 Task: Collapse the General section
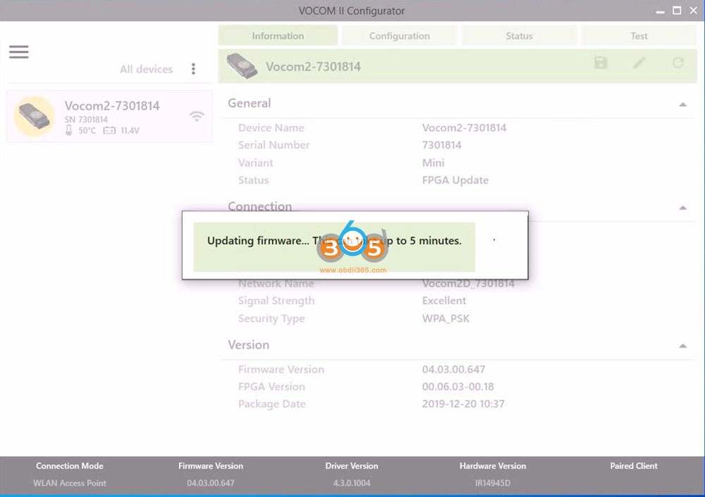(682, 104)
